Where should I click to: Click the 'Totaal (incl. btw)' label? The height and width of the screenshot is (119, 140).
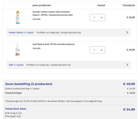tap(15, 109)
